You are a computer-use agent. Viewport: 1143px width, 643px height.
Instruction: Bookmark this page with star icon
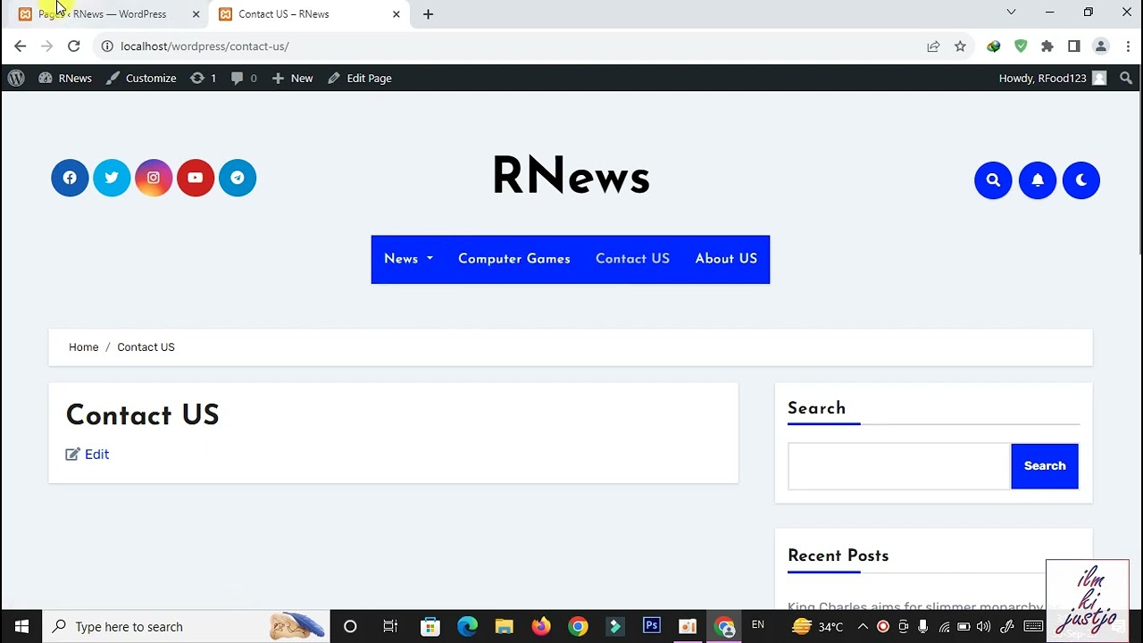(x=960, y=46)
